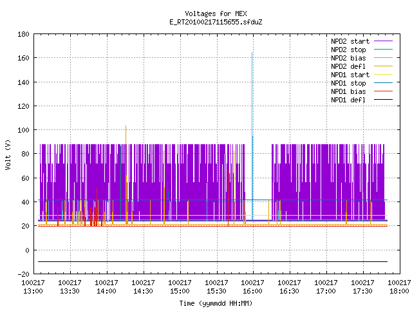Click the 100217 13:00 x-axis tick label
The image size is (412, 309).
click(33, 286)
